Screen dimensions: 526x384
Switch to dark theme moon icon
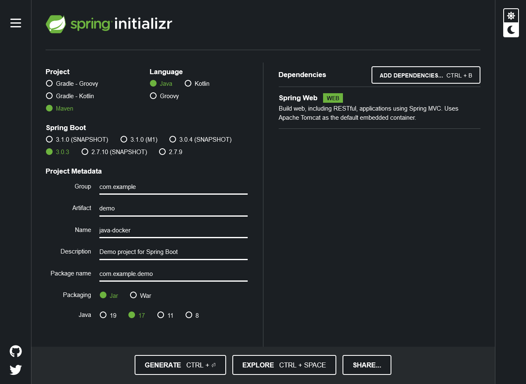pyautogui.click(x=511, y=30)
